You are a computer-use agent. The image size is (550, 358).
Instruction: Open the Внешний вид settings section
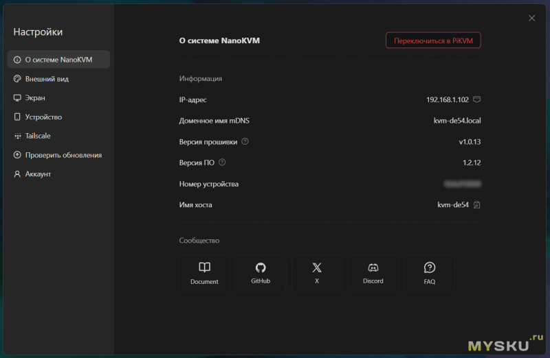[47, 79]
